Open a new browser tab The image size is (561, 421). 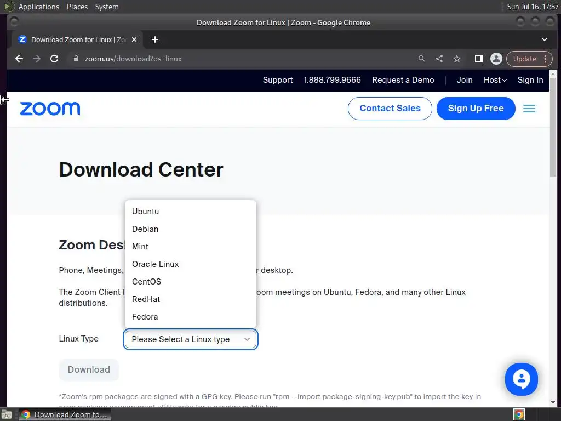coord(155,39)
